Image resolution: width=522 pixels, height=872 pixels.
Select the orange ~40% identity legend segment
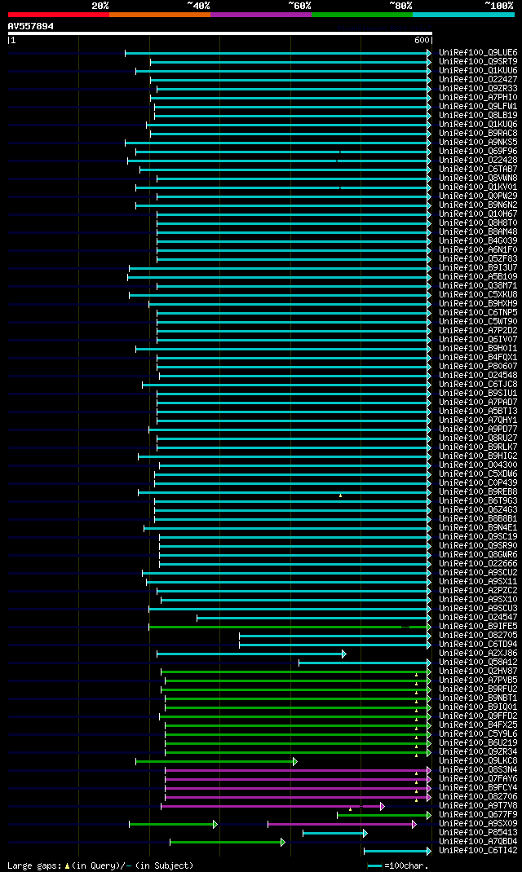pyautogui.click(x=160, y=15)
